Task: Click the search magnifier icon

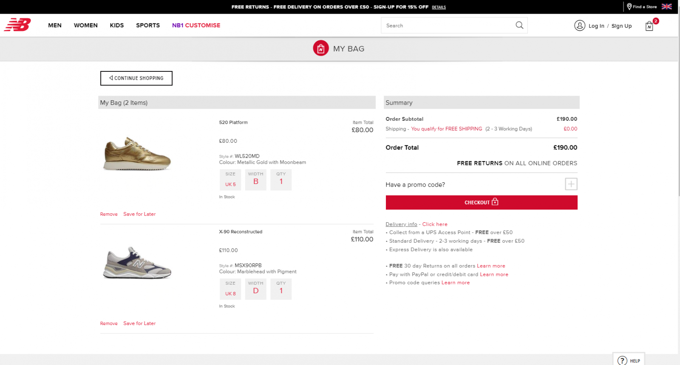Action: tap(519, 25)
